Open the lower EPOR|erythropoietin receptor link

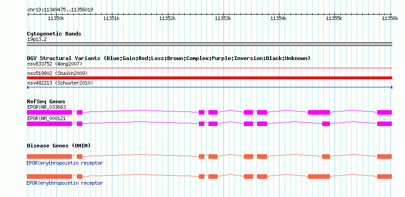(x=65, y=183)
